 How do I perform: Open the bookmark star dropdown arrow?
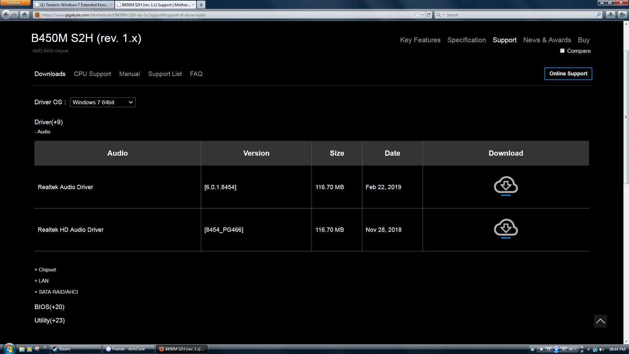pyautogui.click(x=423, y=15)
